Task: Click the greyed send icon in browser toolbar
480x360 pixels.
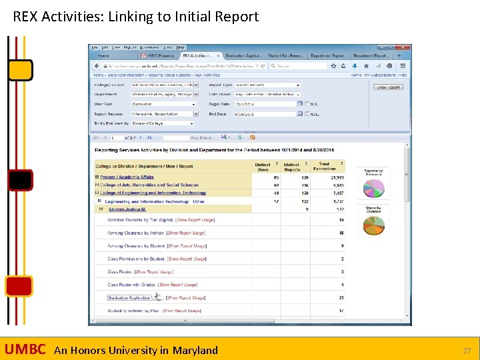Action: [x=378, y=66]
